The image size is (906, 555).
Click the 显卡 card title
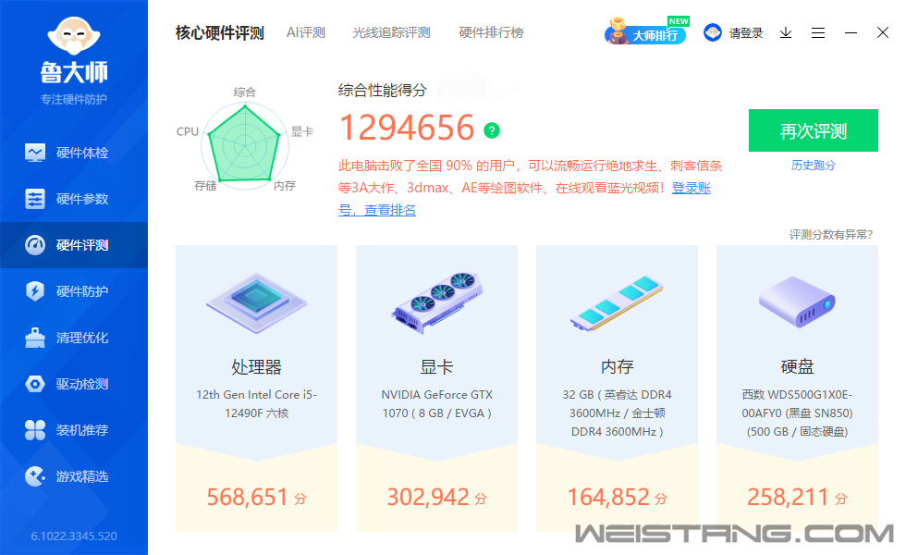click(436, 367)
